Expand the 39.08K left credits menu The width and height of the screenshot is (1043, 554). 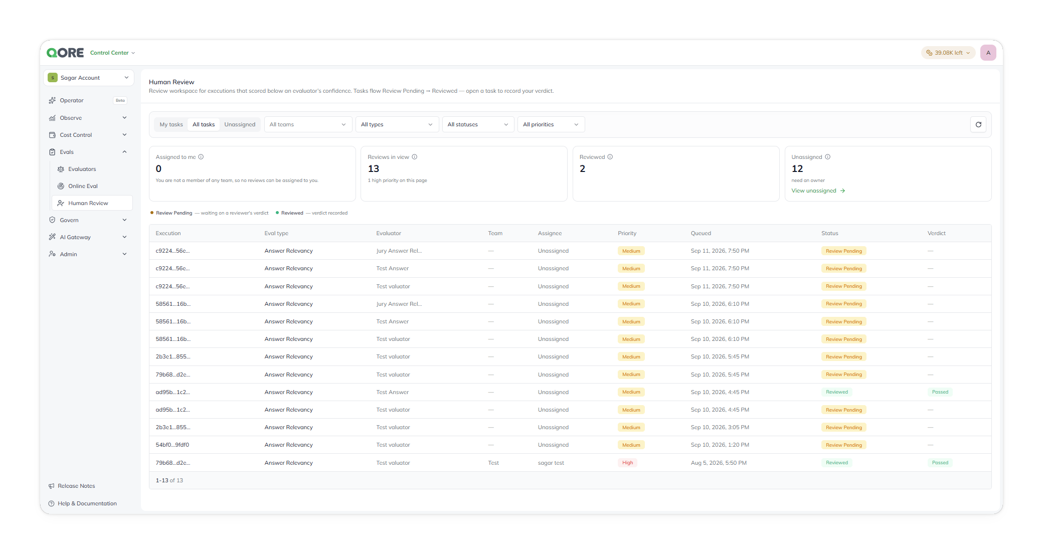pos(948,53)
